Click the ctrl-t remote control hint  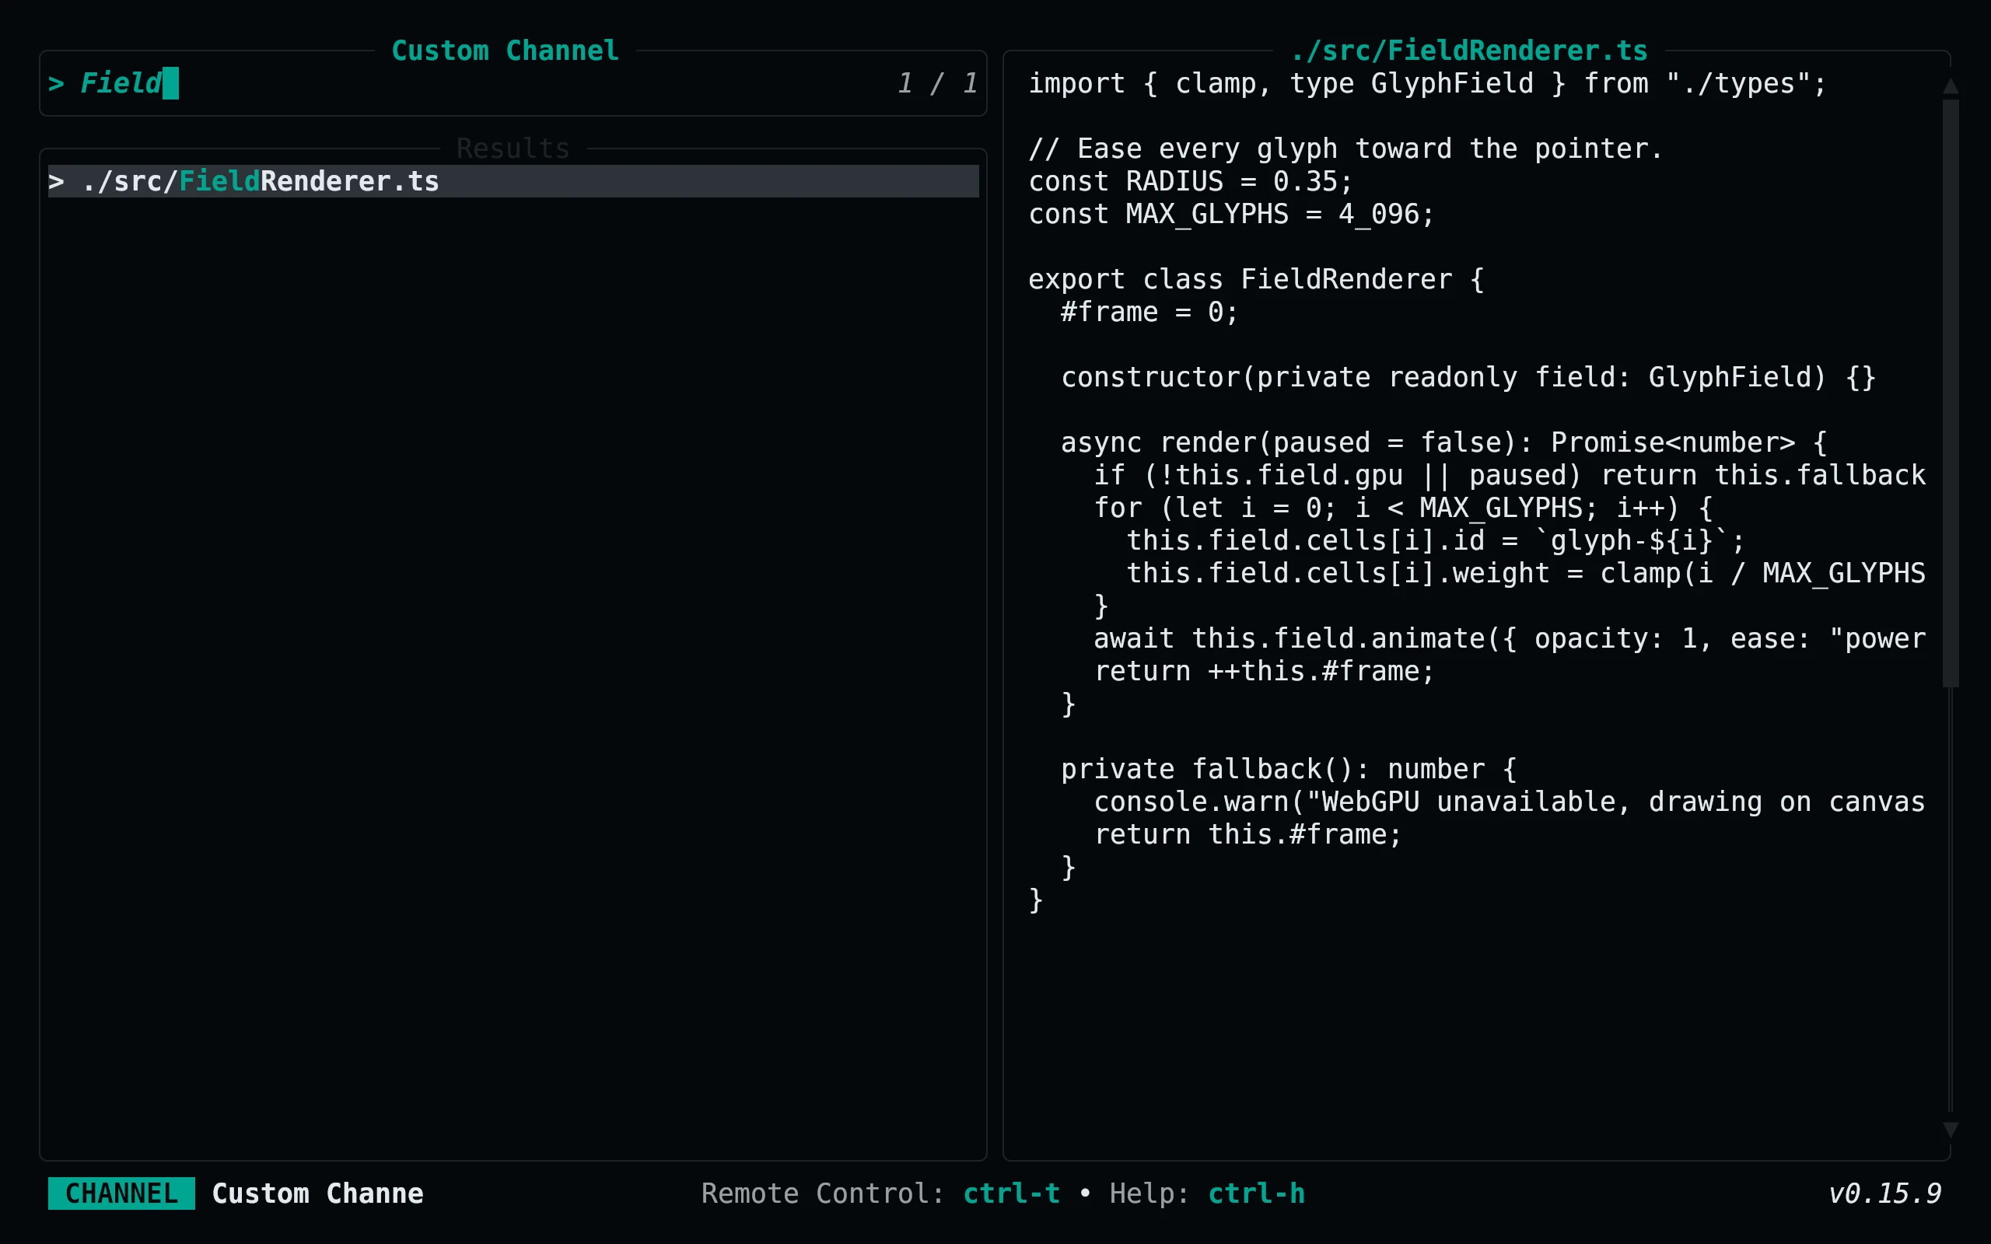(1011, 1193)
